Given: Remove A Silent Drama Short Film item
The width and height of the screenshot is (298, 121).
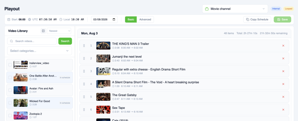Looking at the screenshot, I should point(283,84).
